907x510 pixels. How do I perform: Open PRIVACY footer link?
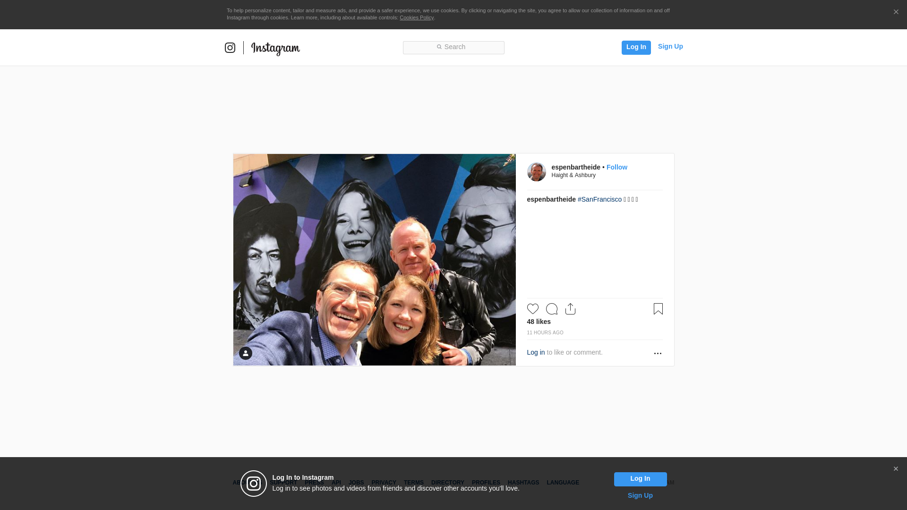point(384,483)
